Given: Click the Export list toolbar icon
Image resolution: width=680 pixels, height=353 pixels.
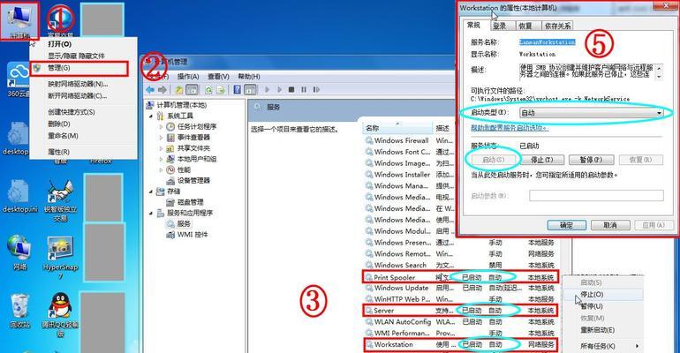Looking at the screenshot, I should (221, 90).
